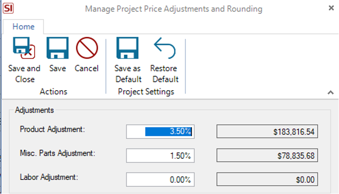Click the Save and Close floppy icon
This screenshot has width=339, height=194.
(x=24, y=48)
